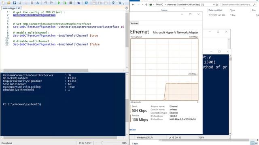This screenshot has width=259, height=145.
Task: Show script pane maximized layout icon
Action: [x=106, y=3]
